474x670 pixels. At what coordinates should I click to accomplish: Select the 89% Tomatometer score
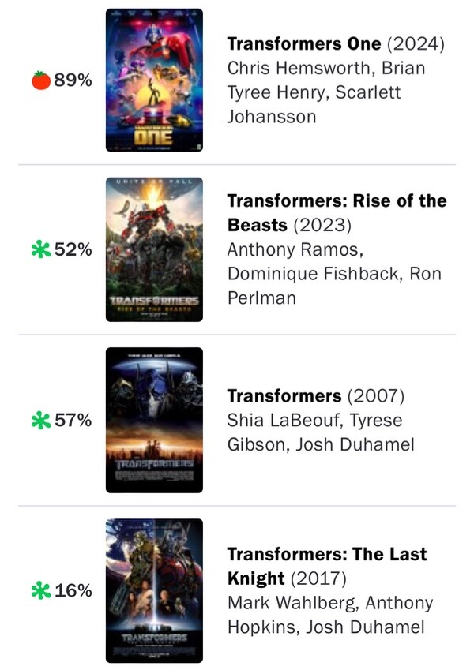(x=73, y=80)
